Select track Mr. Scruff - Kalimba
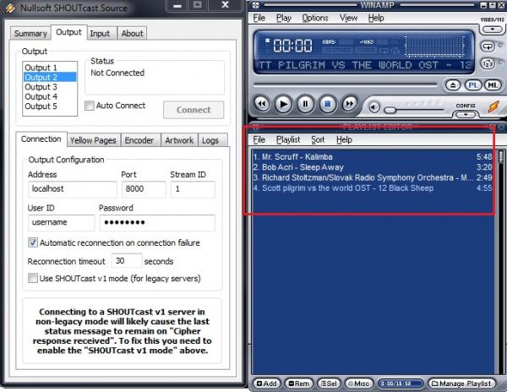 pyautogui.click(x=373, y=157)
